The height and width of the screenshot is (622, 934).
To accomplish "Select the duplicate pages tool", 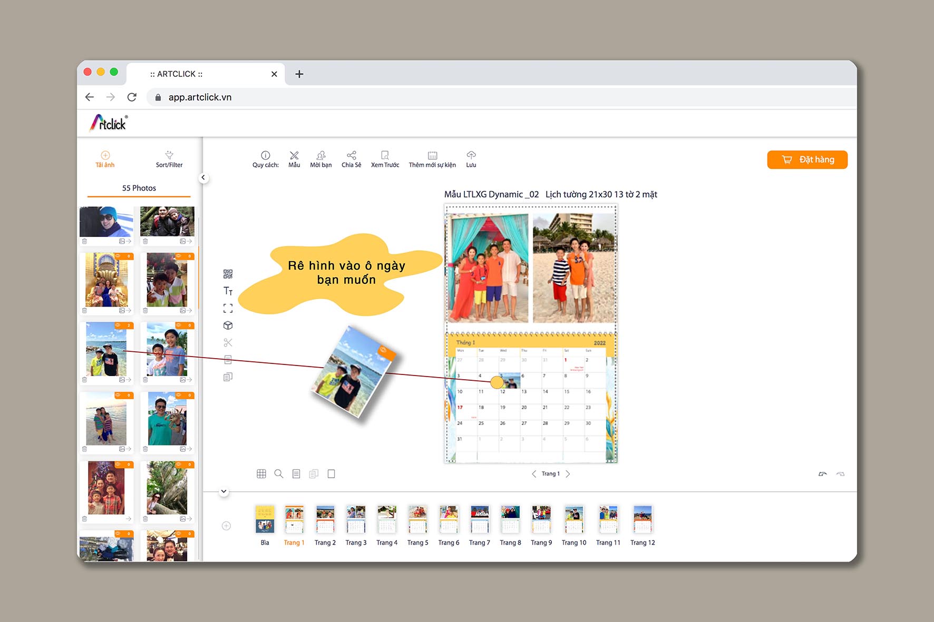I will 228,377.
